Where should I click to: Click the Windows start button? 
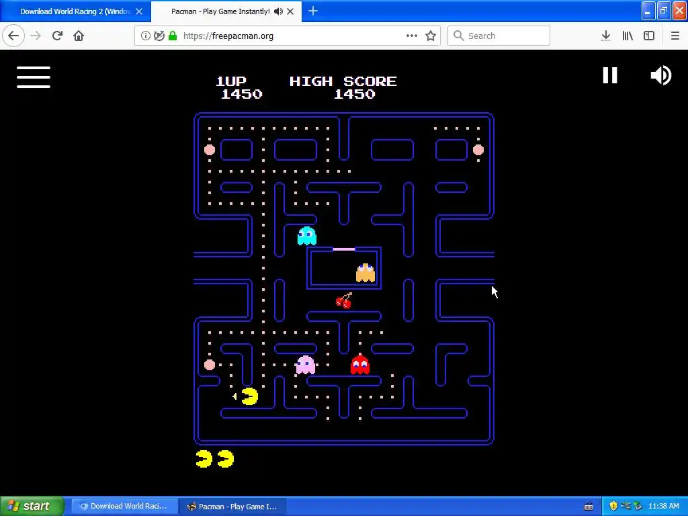coord(32,506)
